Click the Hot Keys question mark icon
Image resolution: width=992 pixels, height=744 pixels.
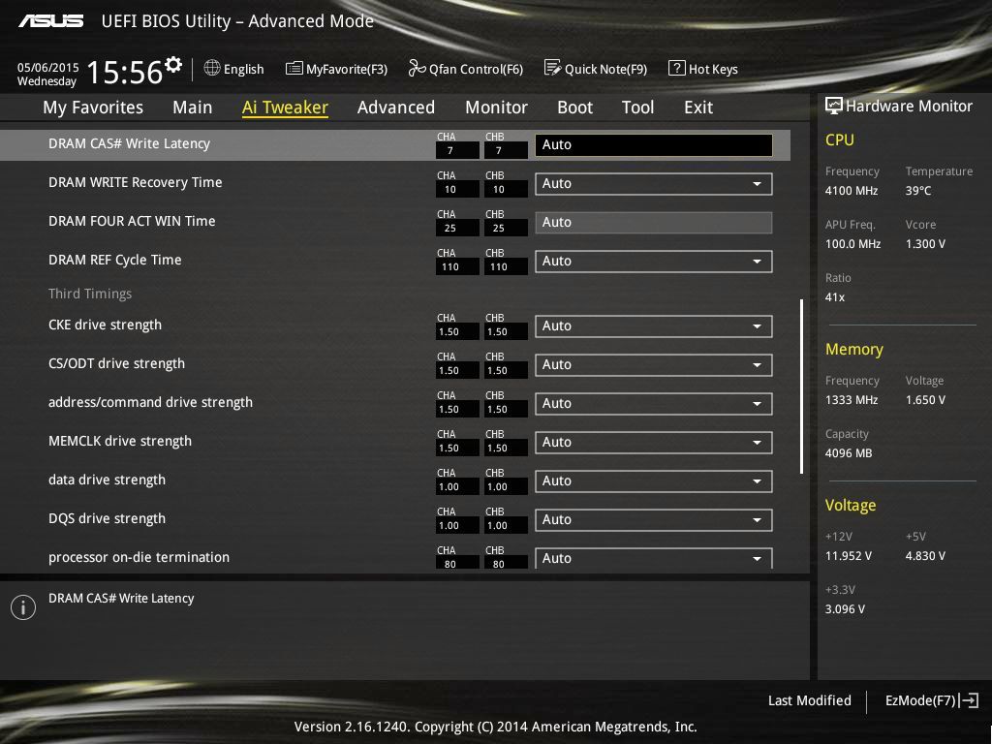point(676,68)
